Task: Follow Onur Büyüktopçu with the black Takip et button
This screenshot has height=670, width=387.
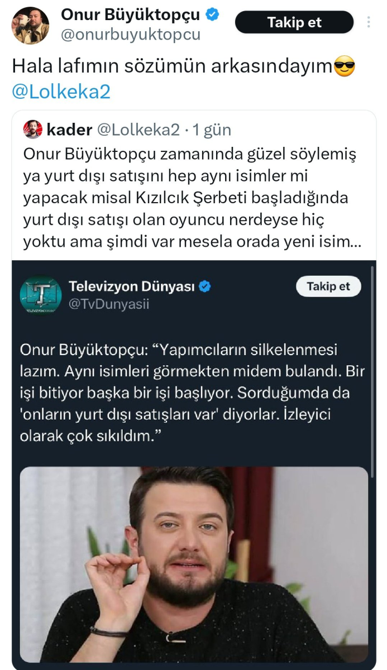Action: 294,22
